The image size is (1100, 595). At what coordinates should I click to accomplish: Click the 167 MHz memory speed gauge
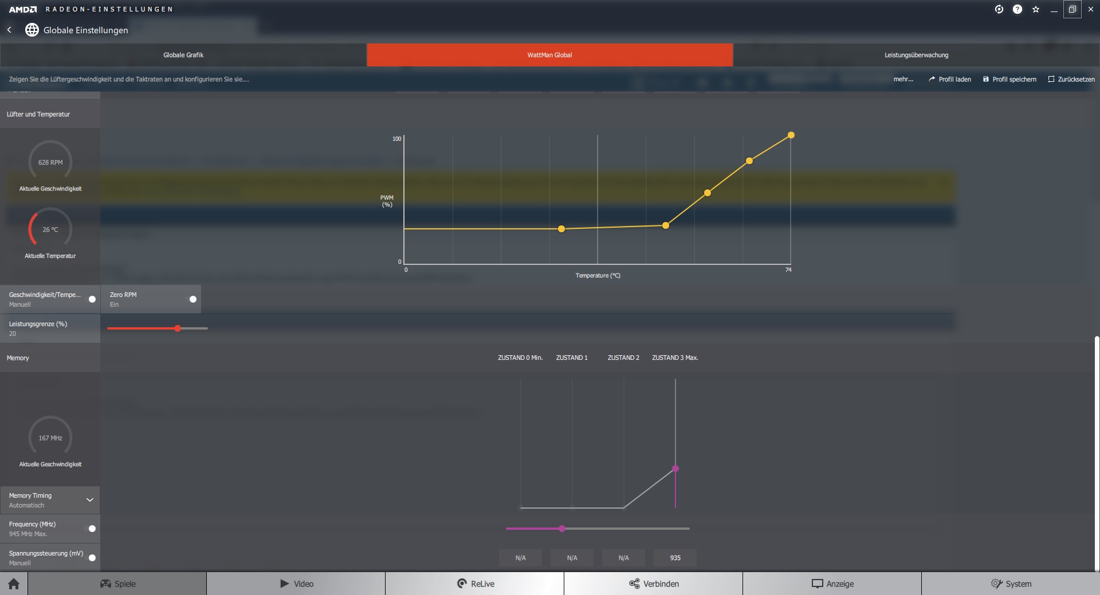point(50,438)
